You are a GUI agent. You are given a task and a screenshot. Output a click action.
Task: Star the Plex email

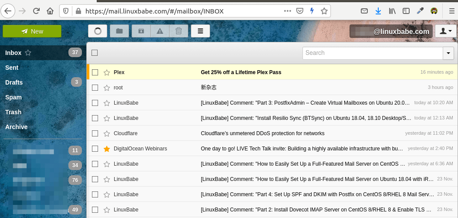(107, 72)
